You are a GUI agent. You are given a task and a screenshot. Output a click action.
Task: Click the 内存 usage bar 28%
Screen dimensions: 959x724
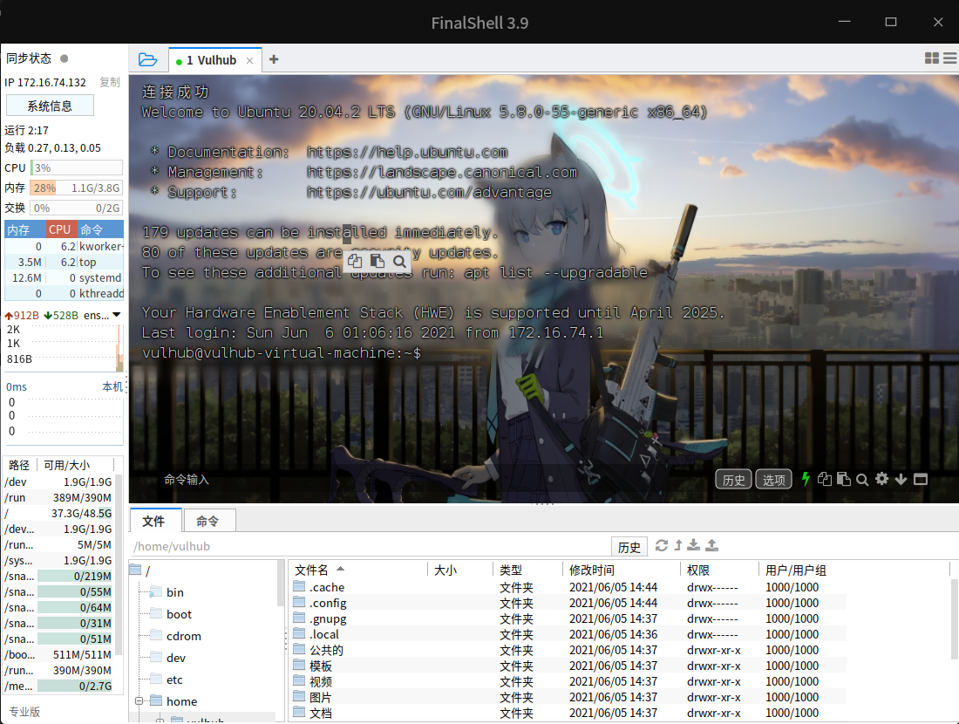(77, 188)
